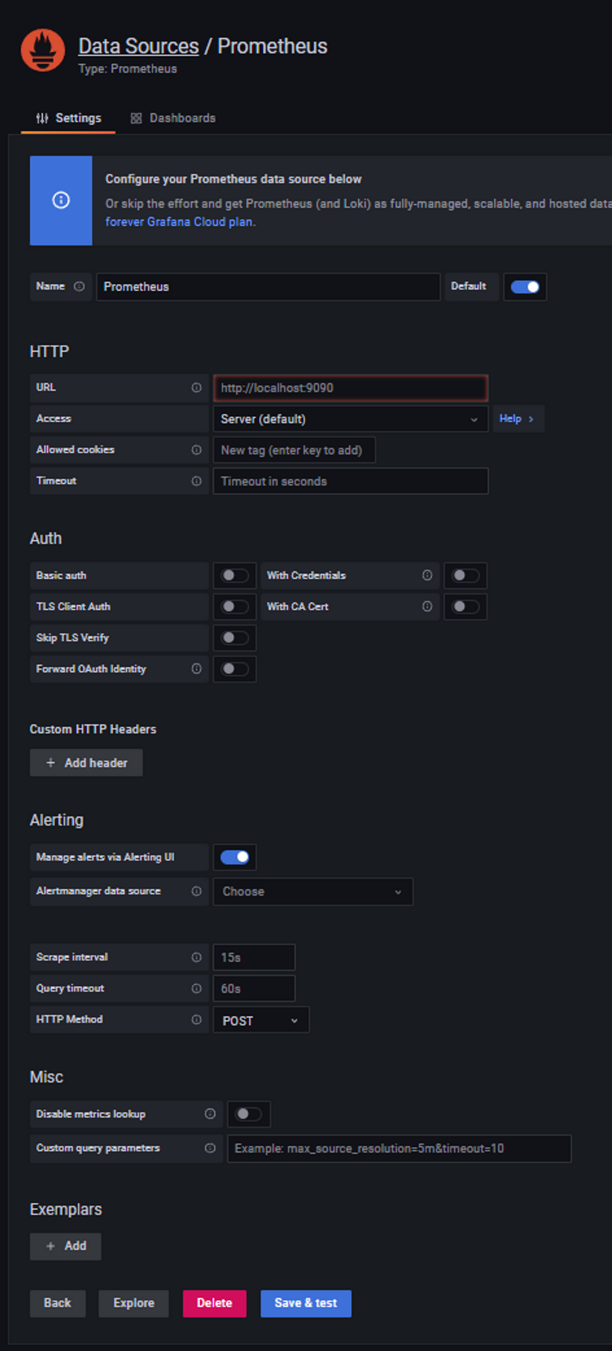Enable the TLS Client Auth switch

[x=235, y=607]
